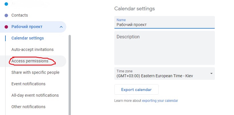Open the exporting your calendar link
The width and height of the screenshot is (234, 115).
click(160, 101)
